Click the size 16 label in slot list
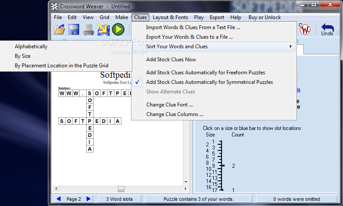343x206 pixels. 208,187
